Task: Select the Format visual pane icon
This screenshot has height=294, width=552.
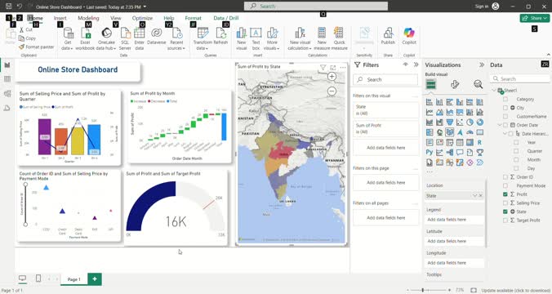Action: pos(455,84)
